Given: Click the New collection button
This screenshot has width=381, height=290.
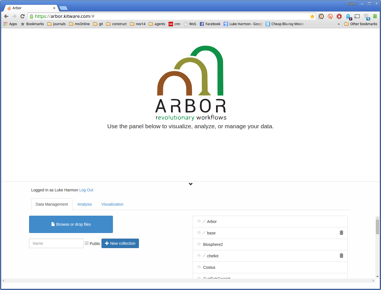Looking at the screenshot, I should tap(120, 243).
